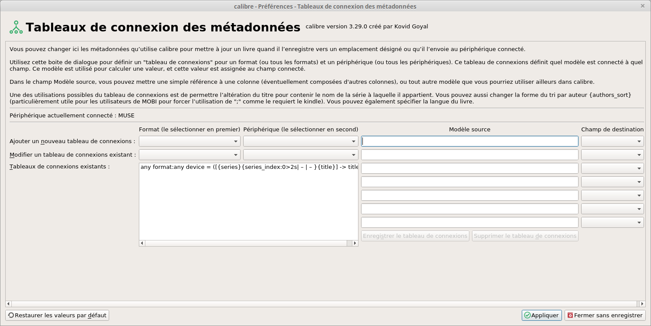Viewport: 651px width, 326px height.
Task: Expand the first Champ de destination combo box
Action: pyautogui.click(x=612, y=141)
